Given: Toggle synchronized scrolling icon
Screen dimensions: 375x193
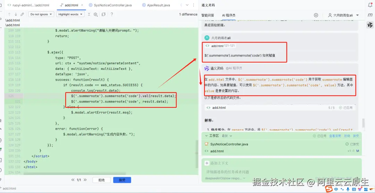Looking at the screenshot, I should [x=103, y=14].
